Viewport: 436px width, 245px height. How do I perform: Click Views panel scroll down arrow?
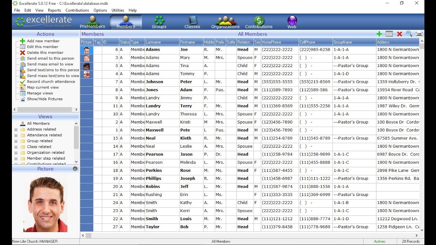pyautogui.click(x=76, y=162)
